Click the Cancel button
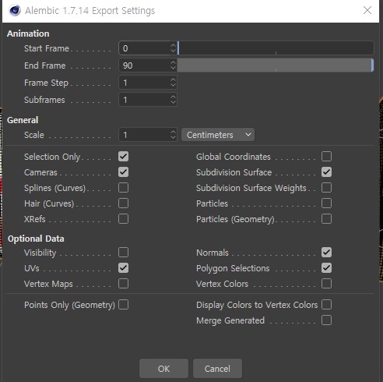The width and height of the screenshot is (383, 382). point(217,369)
